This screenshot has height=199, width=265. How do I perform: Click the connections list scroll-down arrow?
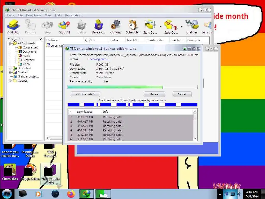tap(195, 139)
